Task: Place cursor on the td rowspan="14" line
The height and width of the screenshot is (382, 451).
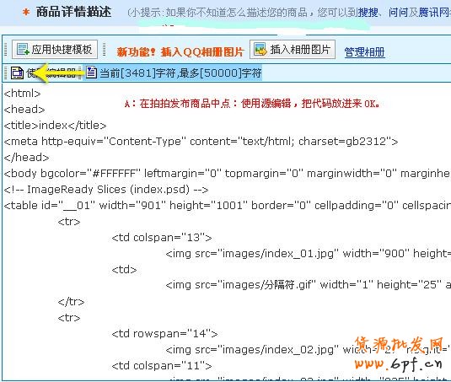Action: pos(164,334)
